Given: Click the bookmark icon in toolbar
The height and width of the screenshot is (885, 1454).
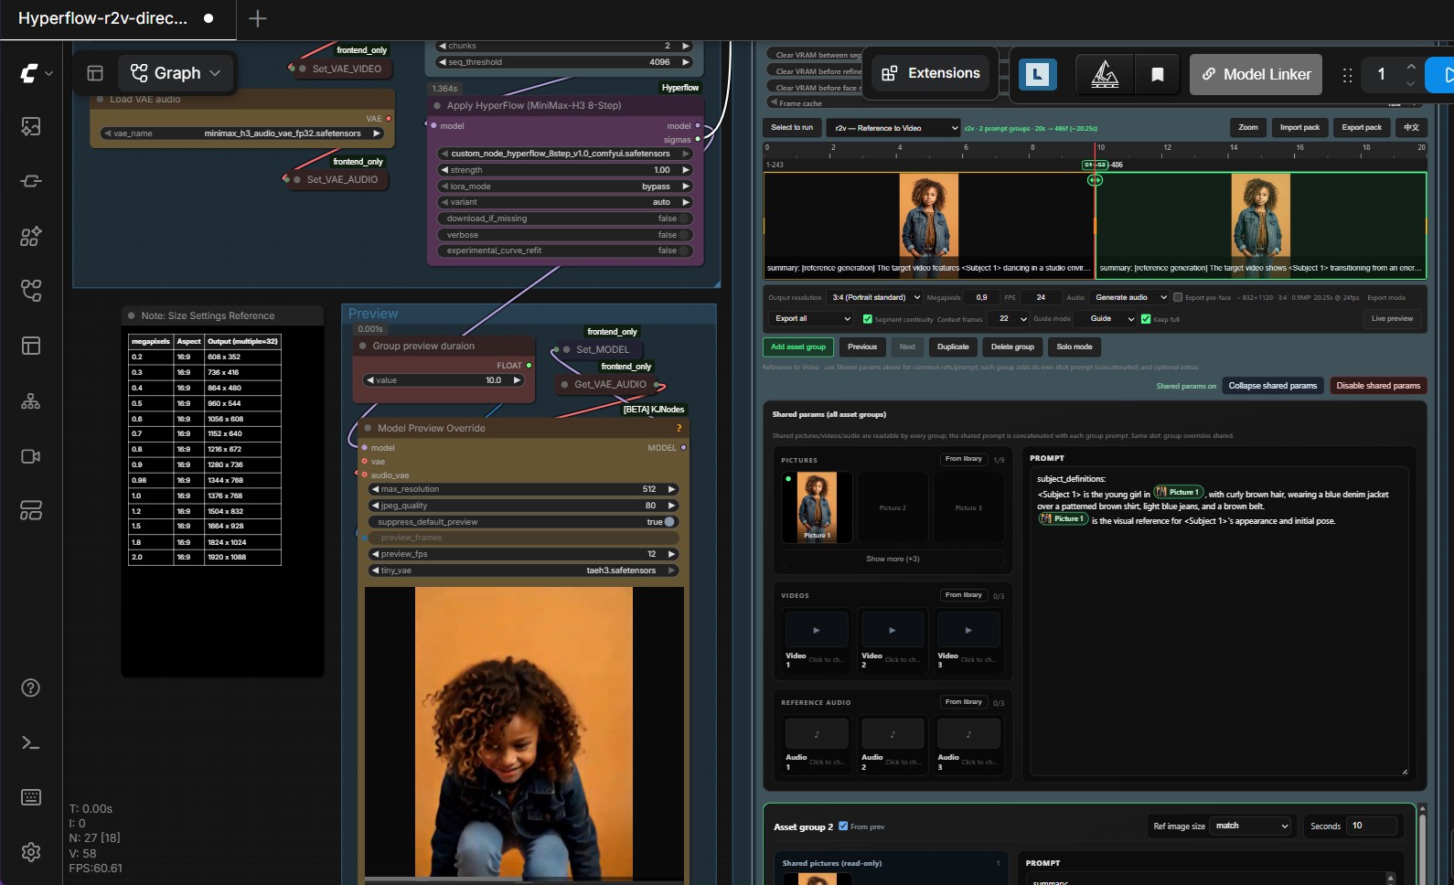Looking at the screenshot, I should click(1157, 74).
